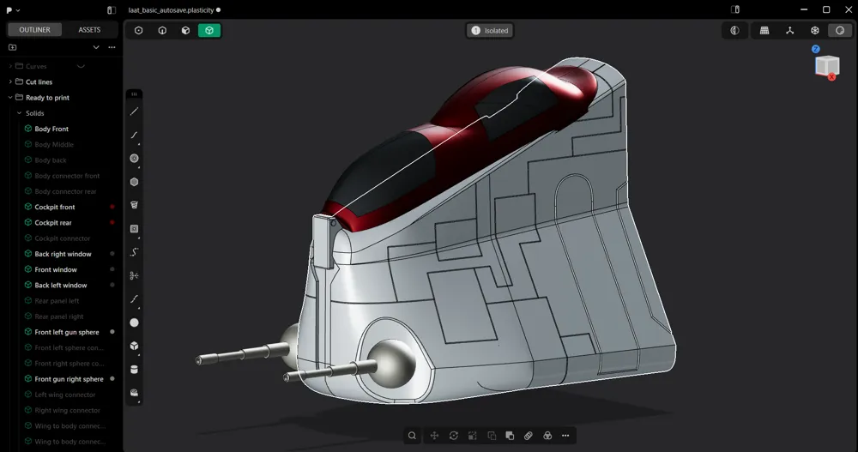Activate the Scale command
The image size is (858, 452).
coord(472,436)
